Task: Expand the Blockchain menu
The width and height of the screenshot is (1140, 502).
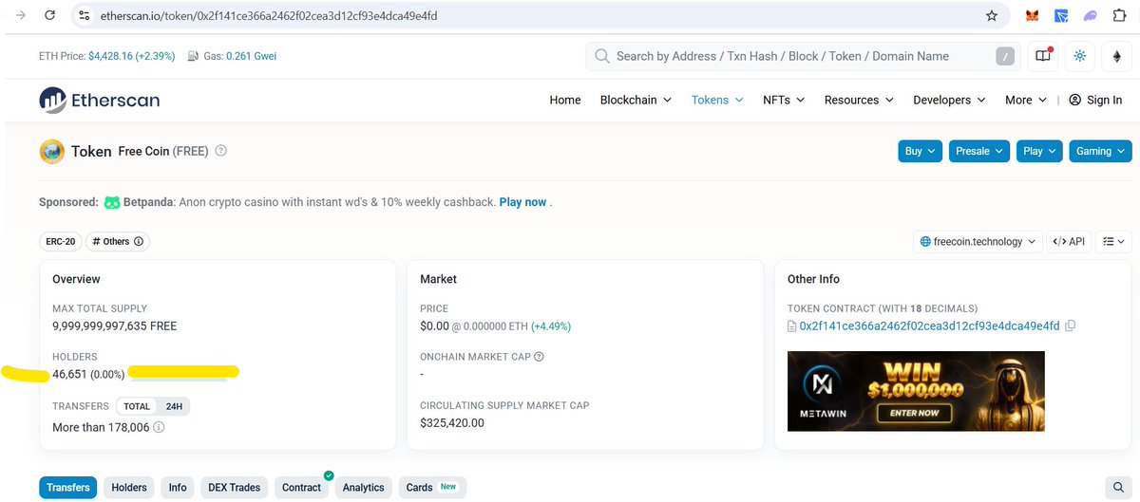Action: [636, 100]
